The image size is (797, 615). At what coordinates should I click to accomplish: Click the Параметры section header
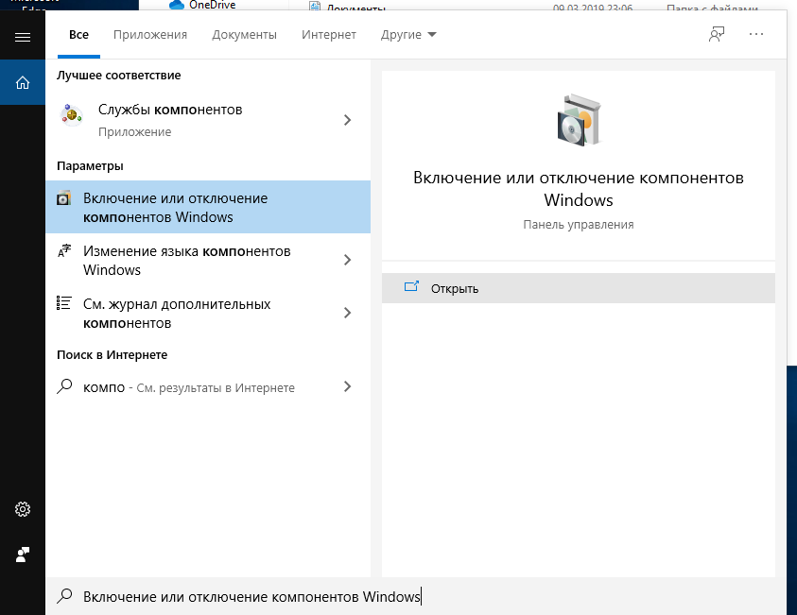tap(90, 166)
